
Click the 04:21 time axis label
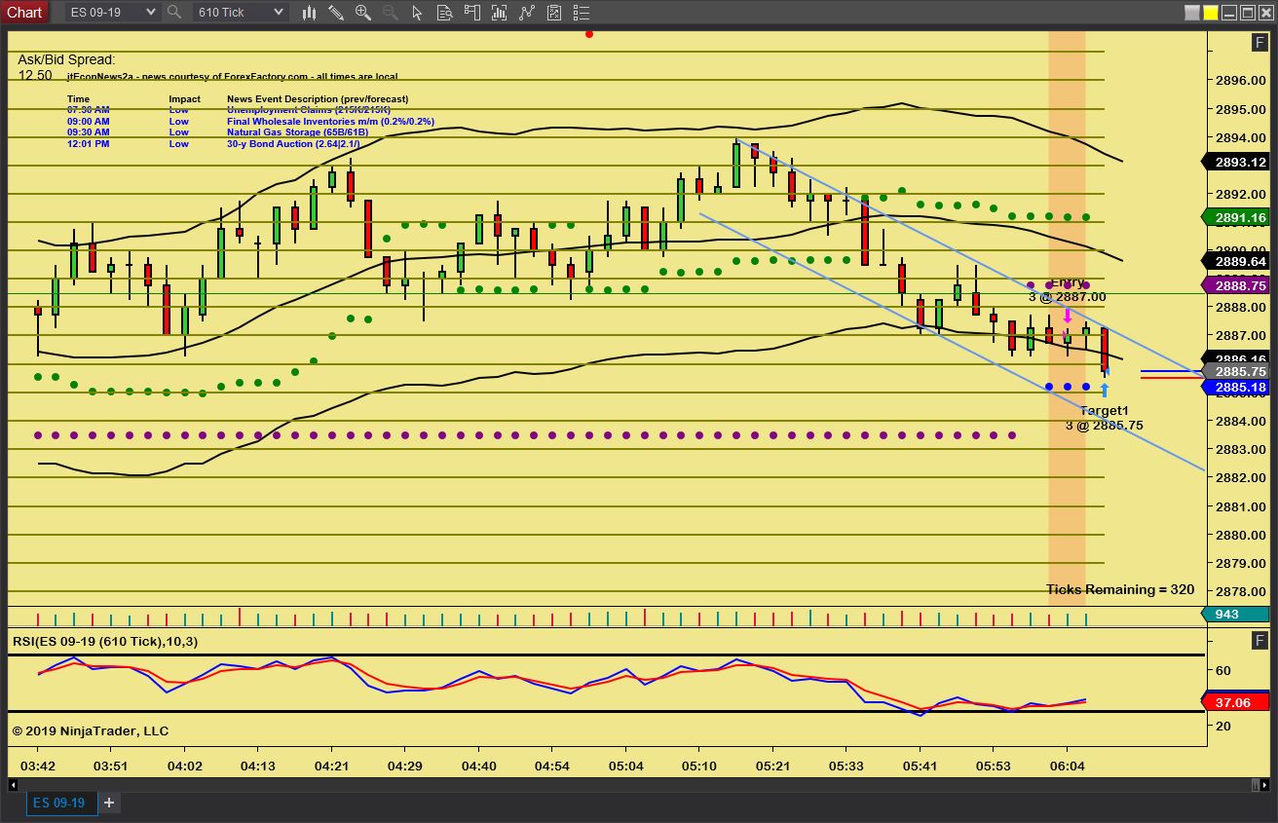point(332,766)
